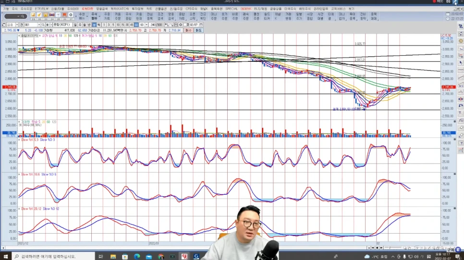
Task: Click the broom cleanup icon in the top toolbar
Action: [x=39, y=15]
